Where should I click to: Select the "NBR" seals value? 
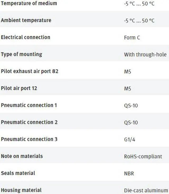click(x=129, y=174)
